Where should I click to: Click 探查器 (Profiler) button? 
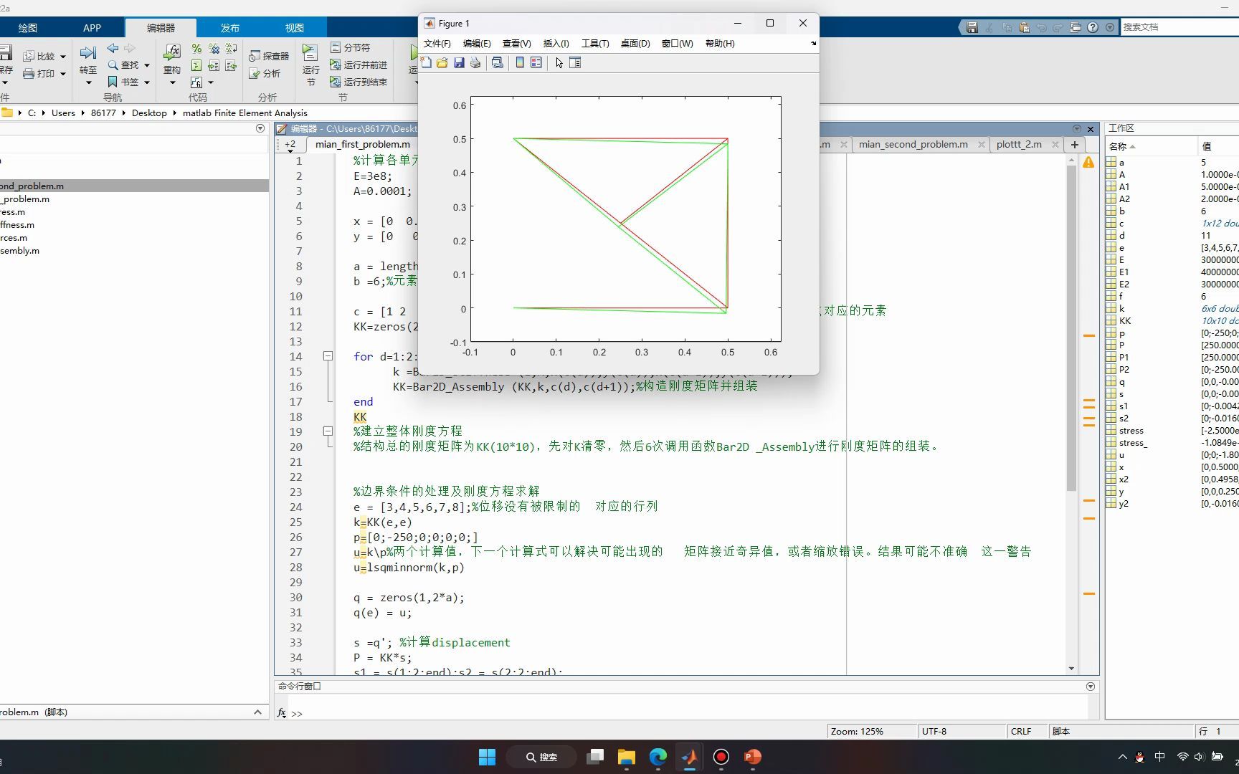(270, 56)
